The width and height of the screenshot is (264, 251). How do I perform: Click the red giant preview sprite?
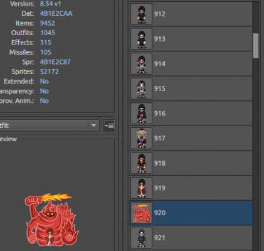click(52, 220)
